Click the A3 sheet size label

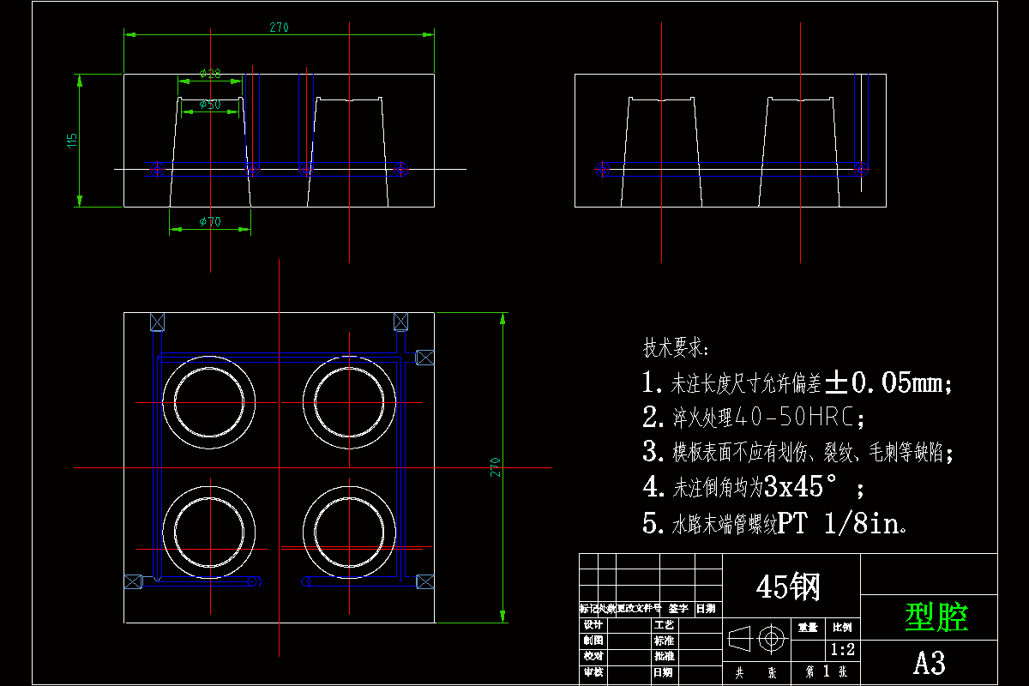click(x=930, y=664)
